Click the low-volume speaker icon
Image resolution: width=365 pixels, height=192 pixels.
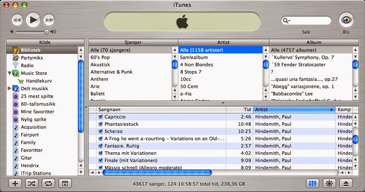coord(12,32)
